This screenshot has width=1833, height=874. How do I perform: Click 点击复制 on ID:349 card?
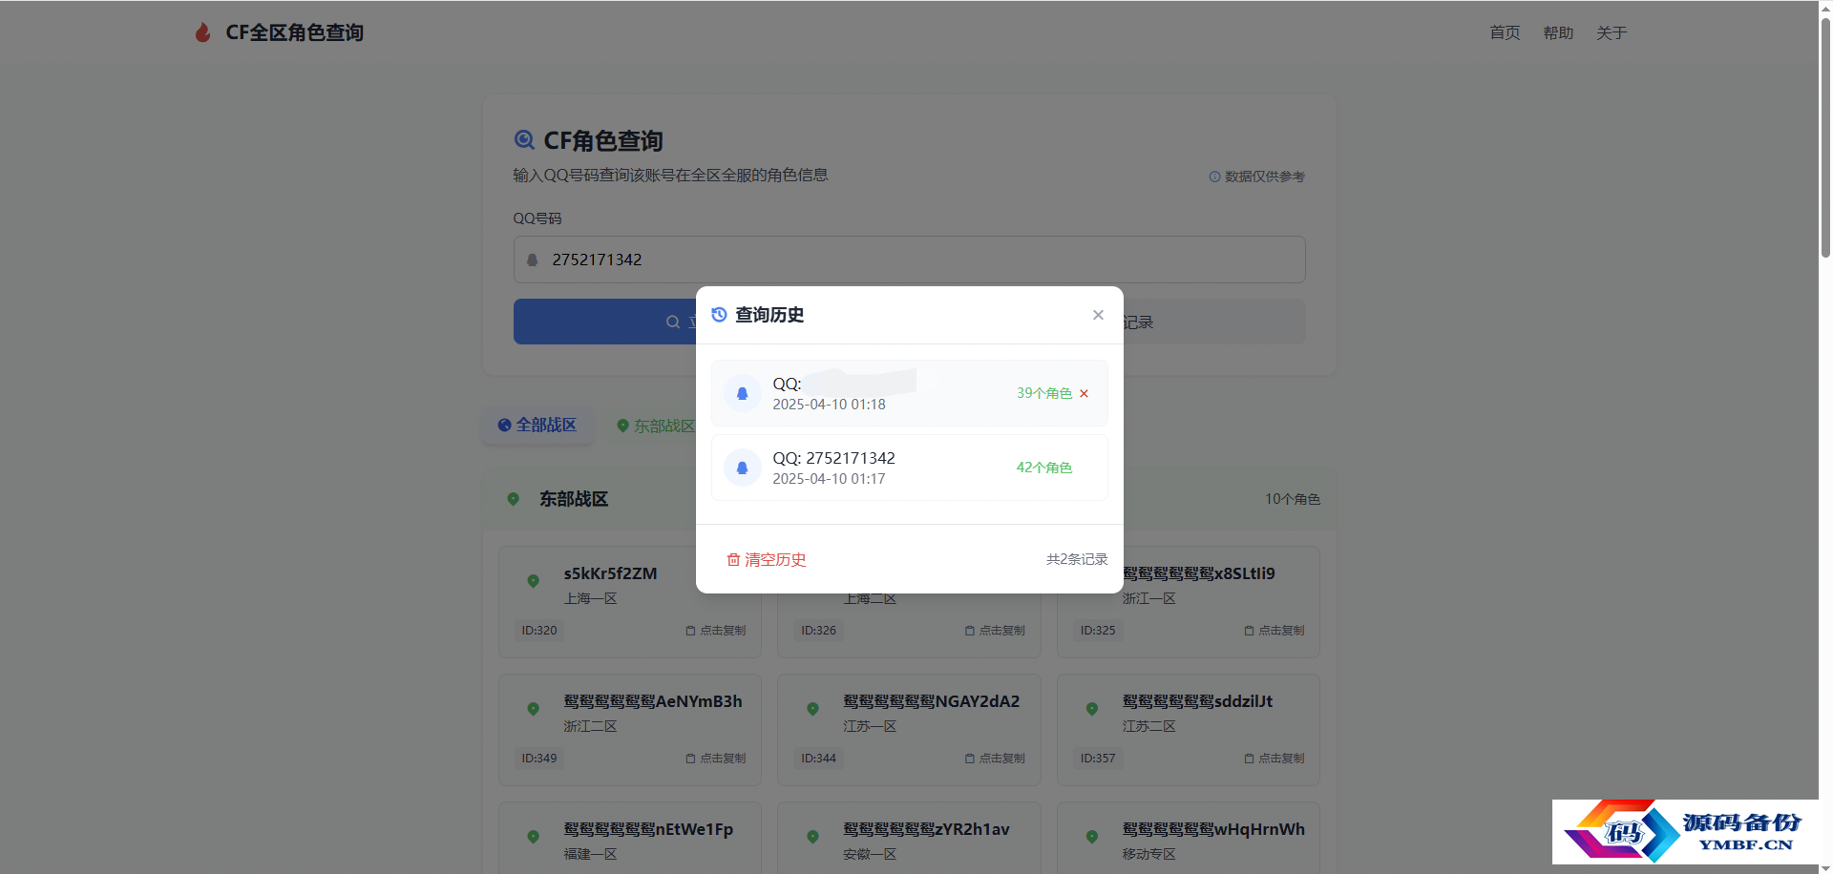[x=715, y=759]
